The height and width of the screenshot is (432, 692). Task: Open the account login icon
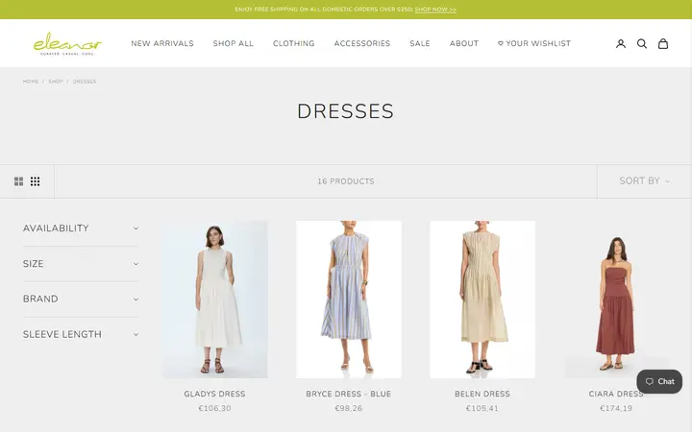621,43
